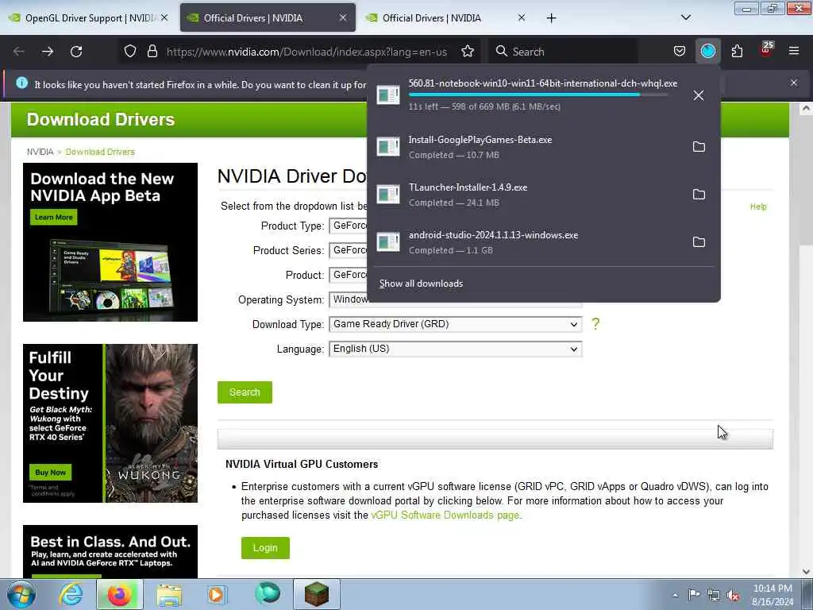Screen dimensions: 813x610
Task: Cancel the 560.81 notebook driver download
Action: (x=699, y=95)
